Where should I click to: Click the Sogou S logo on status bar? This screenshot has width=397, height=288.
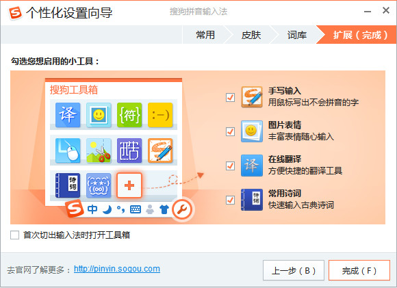[x=74, y=208]
